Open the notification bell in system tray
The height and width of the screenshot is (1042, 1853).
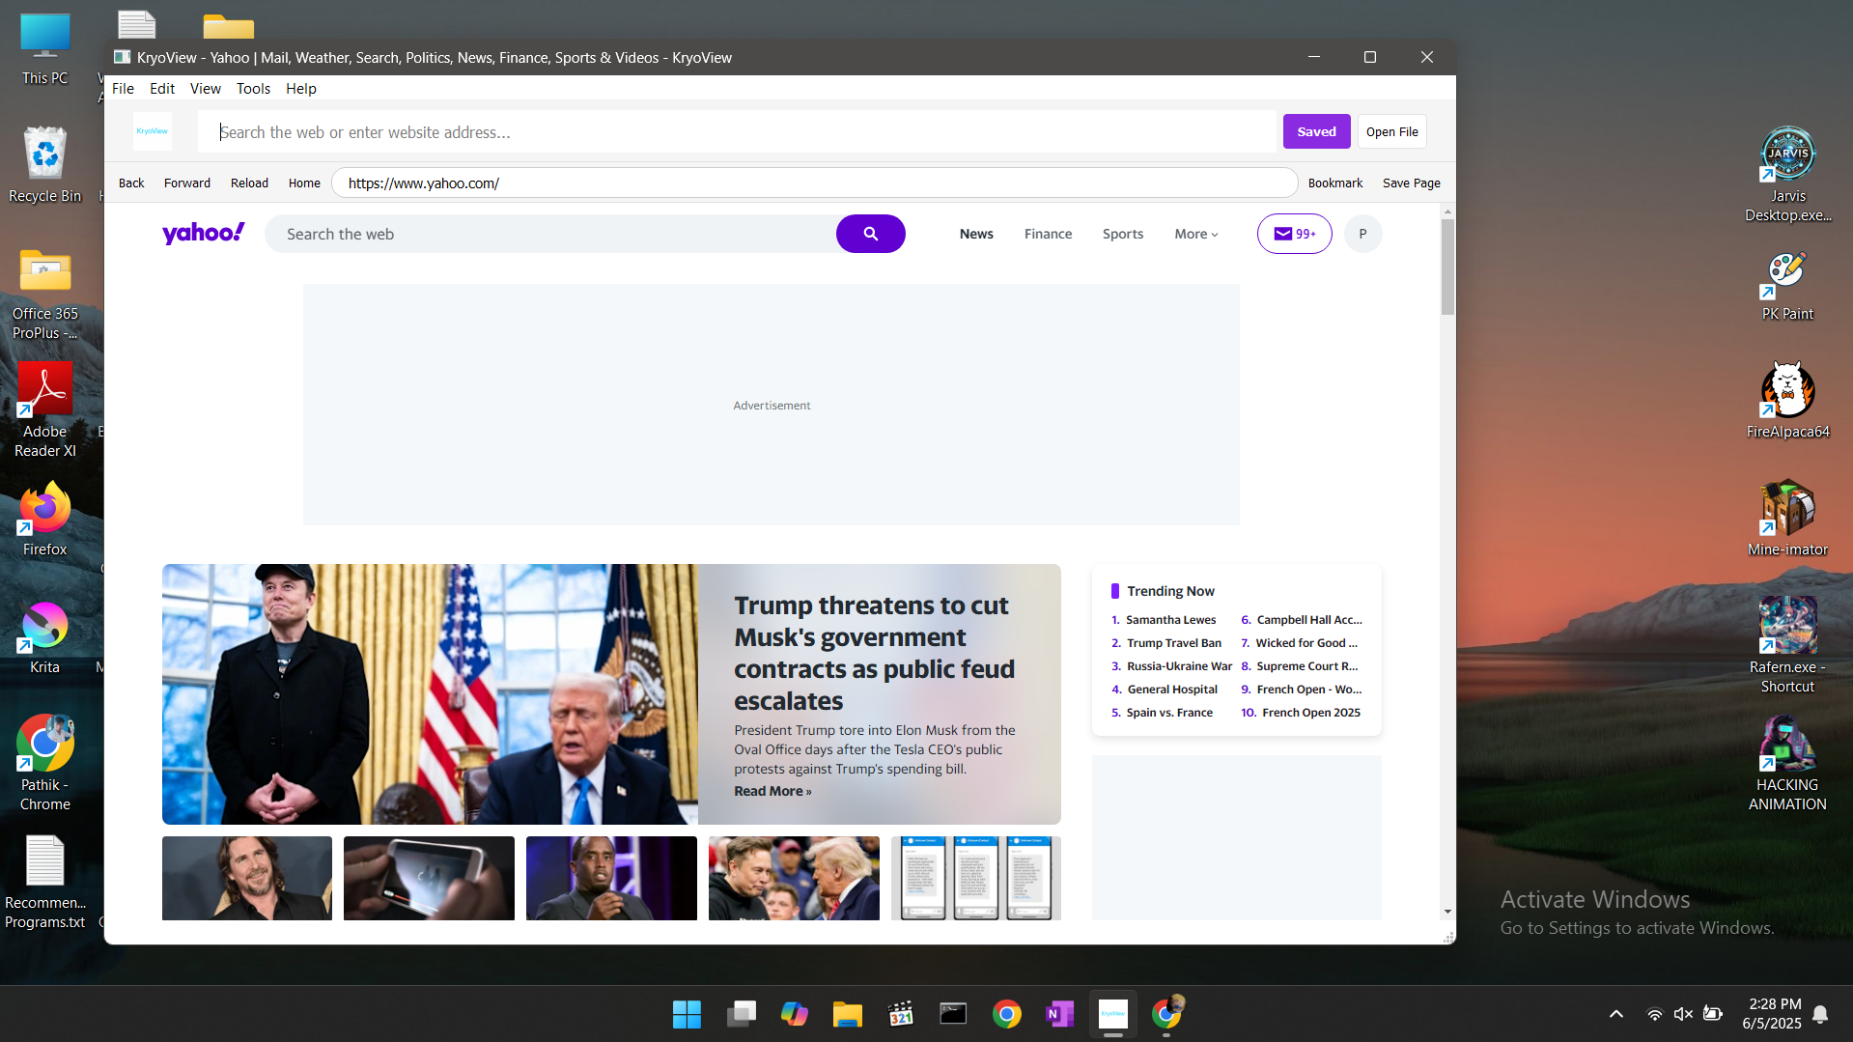pyautogui.click(x=1819, y=1014)
